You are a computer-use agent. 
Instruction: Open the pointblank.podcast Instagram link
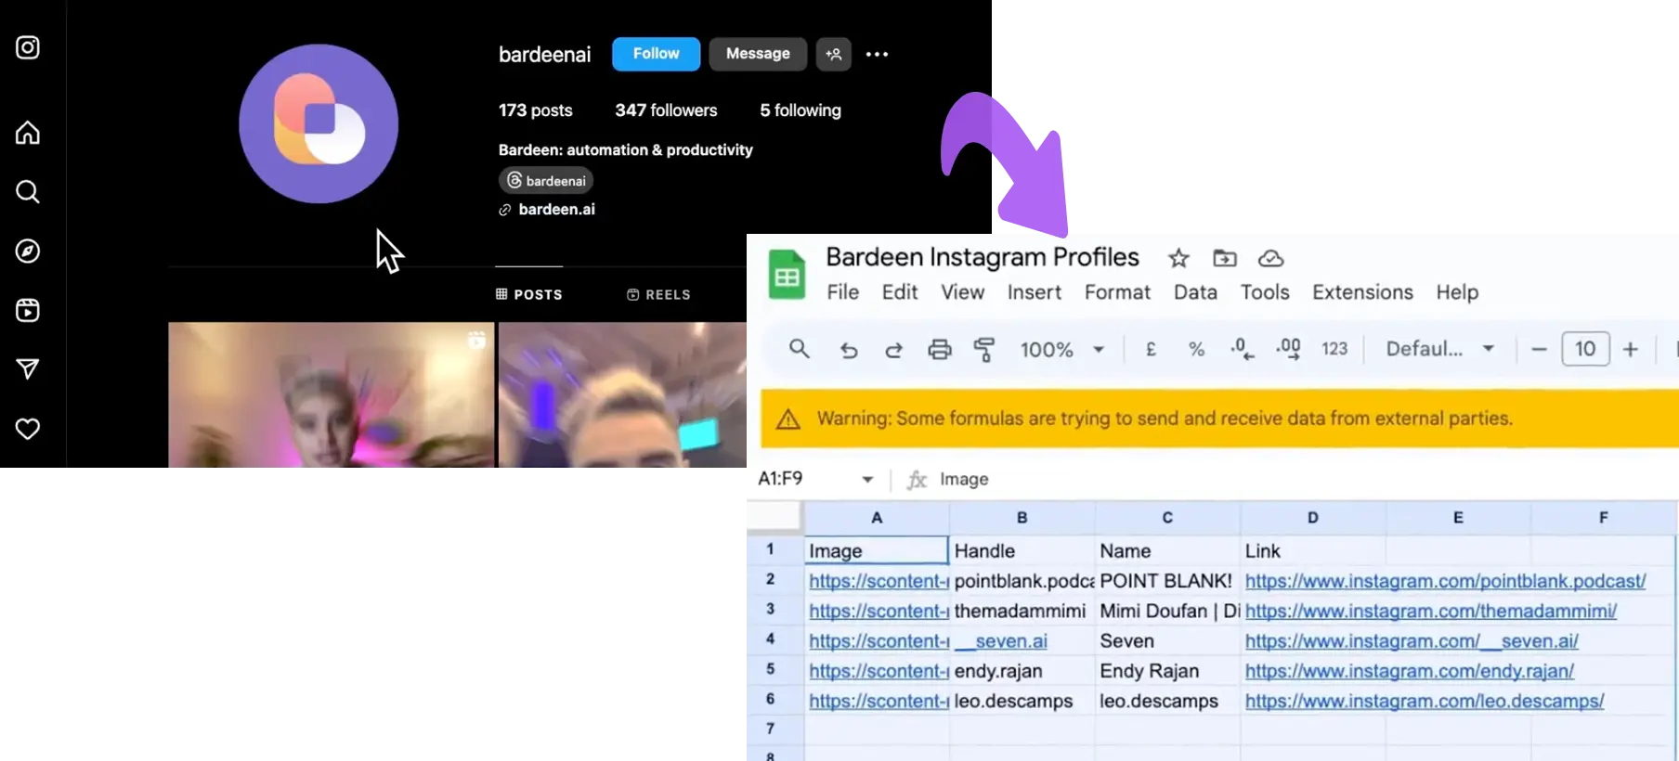click(1445, 581)
